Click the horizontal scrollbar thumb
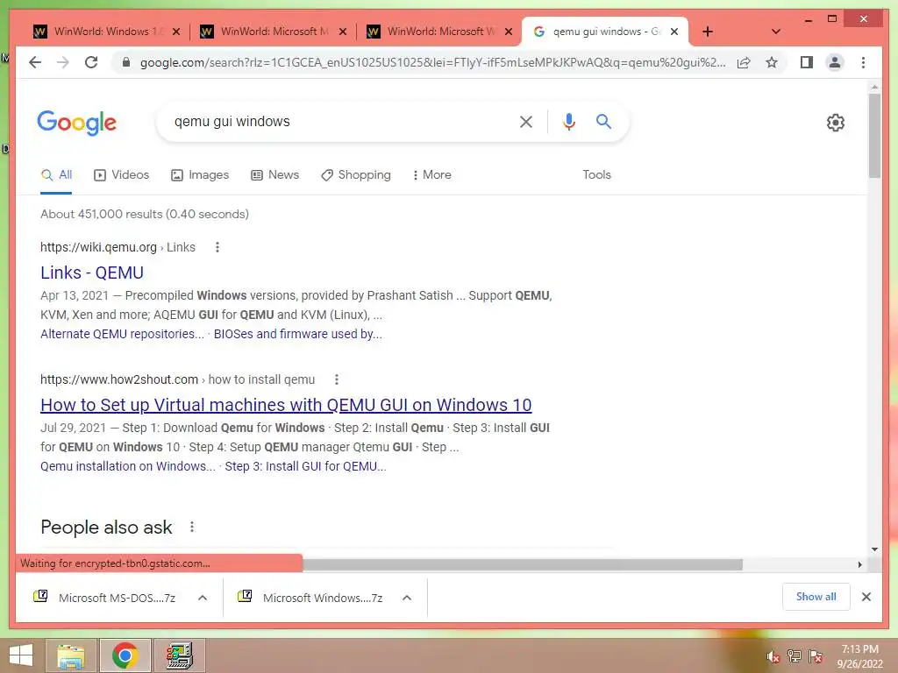The height and width of the screenshot is (673, 898). pyautogui.click(x=523, y=565)
